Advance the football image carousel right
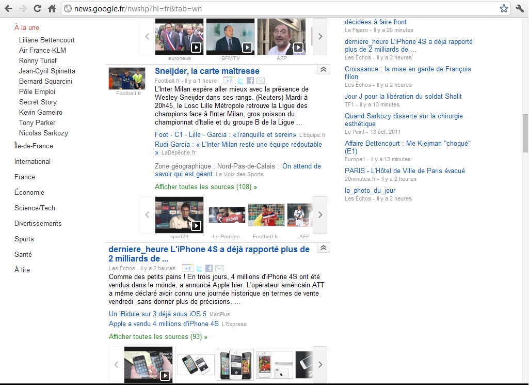Screen dimensions: 529x385 point(320,215)
